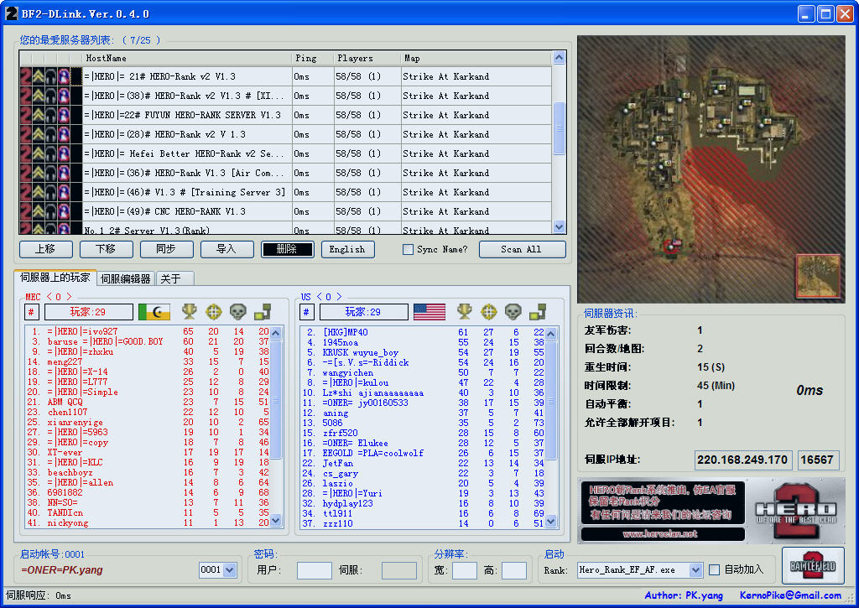859x608 pixels.
Task: Click the crosshair kills icon in MEC panel
Action: tap(213, 312)
